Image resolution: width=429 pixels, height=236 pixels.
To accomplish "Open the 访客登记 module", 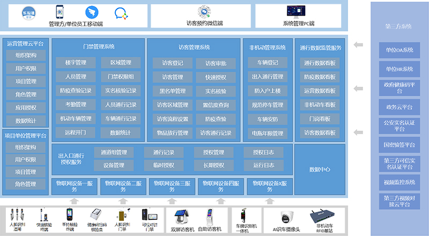I will click(169, 63).
